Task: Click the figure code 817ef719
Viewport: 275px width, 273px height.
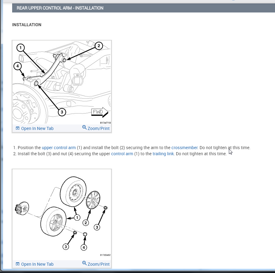Action: point(105,123)
